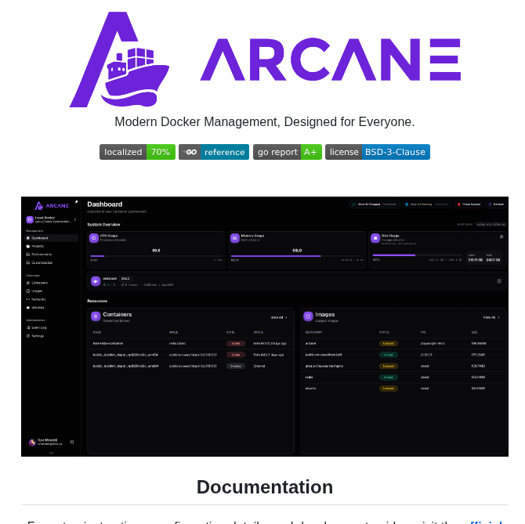This screenshot has height=524, width=525.
Task: Click the Disk Usage card icon
Action: [x=375, y=238]
